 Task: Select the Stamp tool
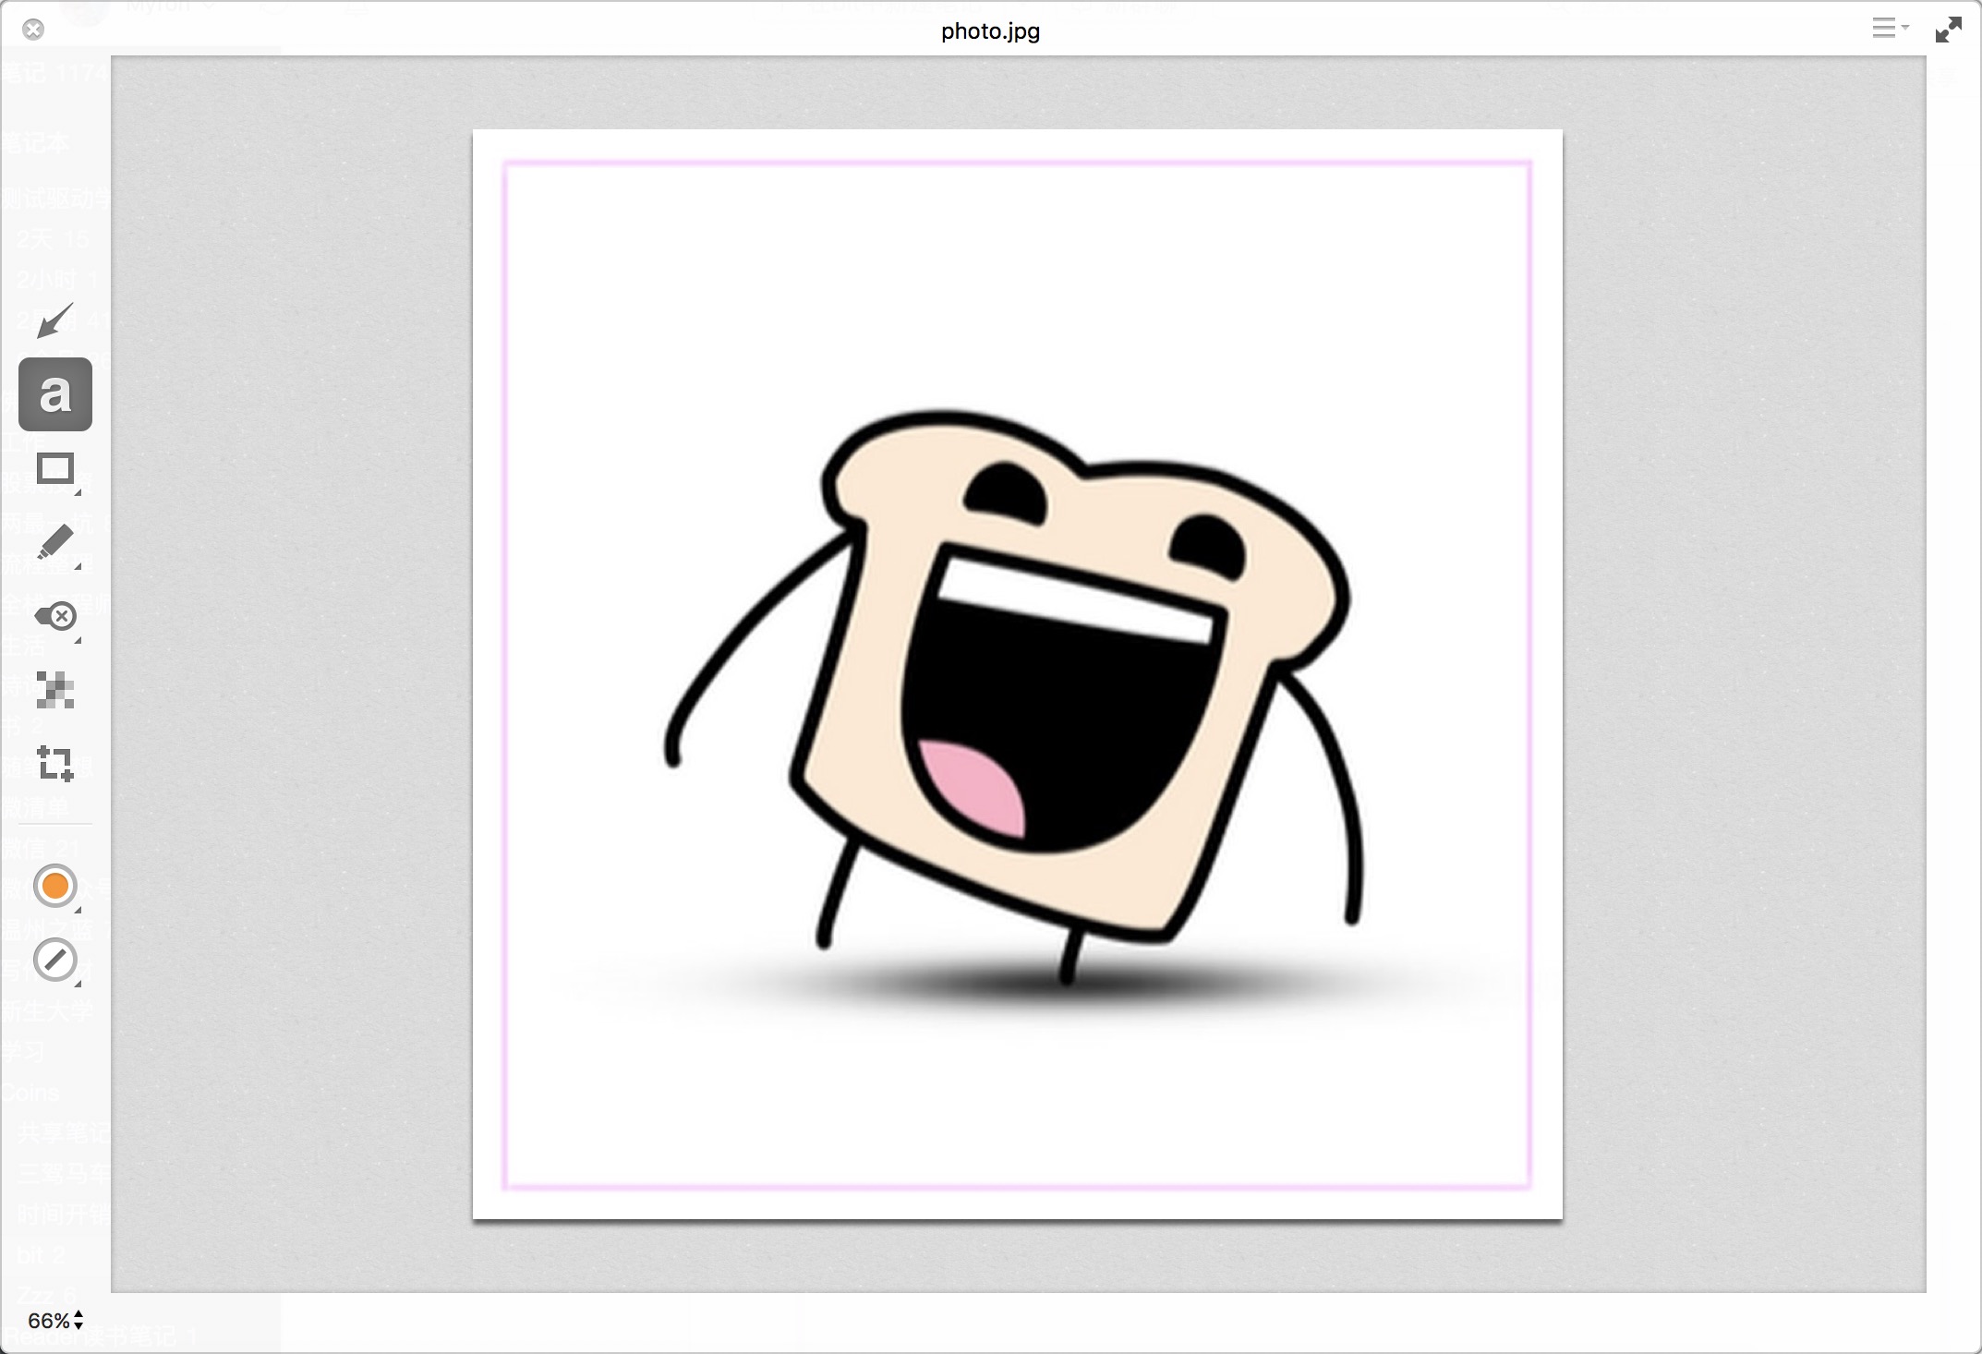pyautogui.click(x=55, y=616)
